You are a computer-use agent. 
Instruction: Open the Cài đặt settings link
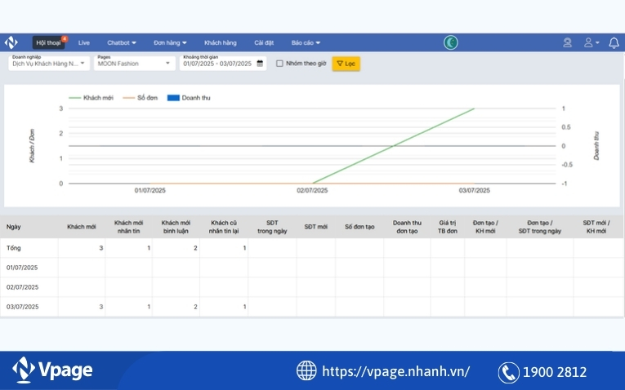(264, 42)
